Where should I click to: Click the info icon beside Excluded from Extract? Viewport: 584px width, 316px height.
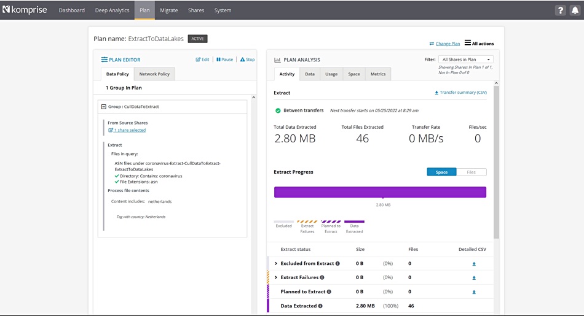tap(338, 264)
